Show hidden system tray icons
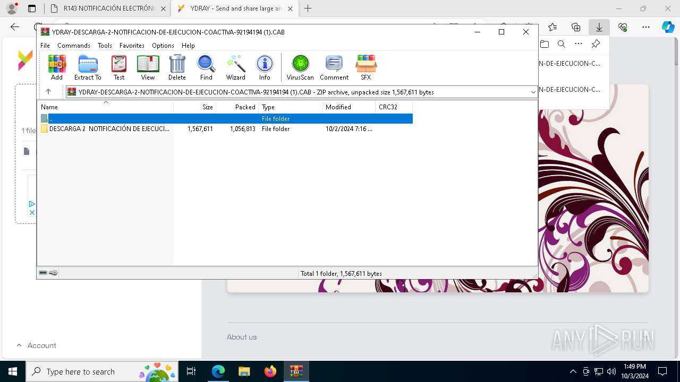 click(573, 371)
